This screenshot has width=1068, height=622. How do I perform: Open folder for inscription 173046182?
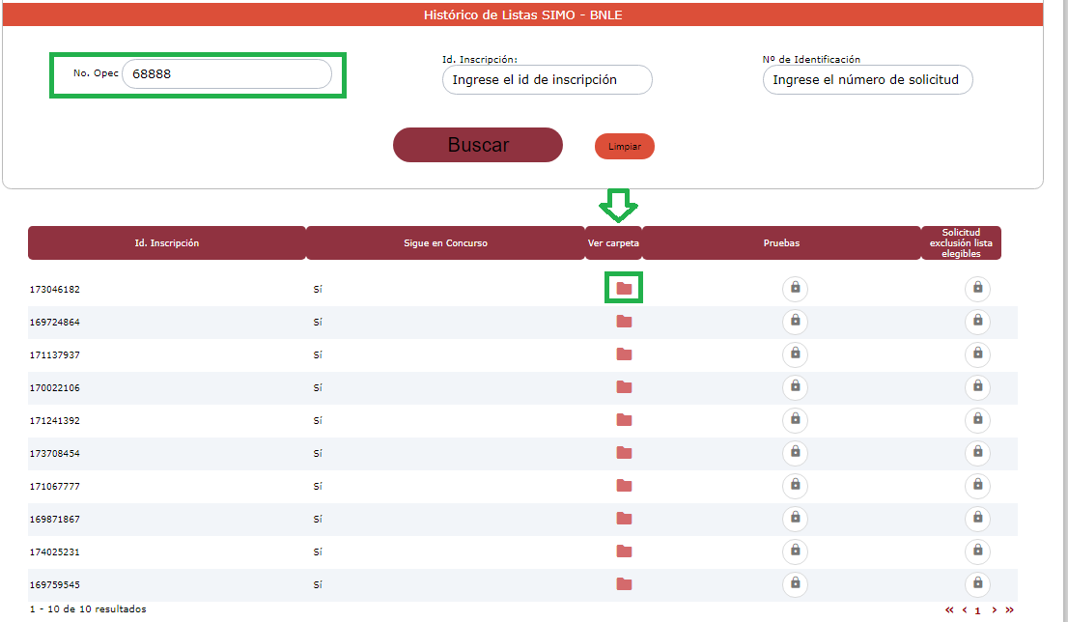[624, 288]
